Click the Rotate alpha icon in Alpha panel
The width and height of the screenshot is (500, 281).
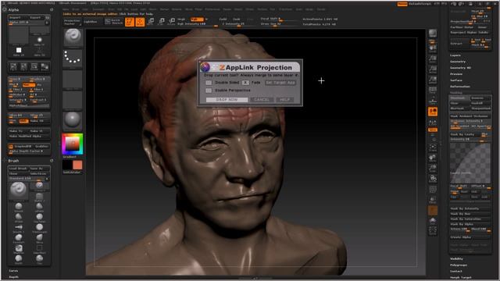click(x=34, y=66)
